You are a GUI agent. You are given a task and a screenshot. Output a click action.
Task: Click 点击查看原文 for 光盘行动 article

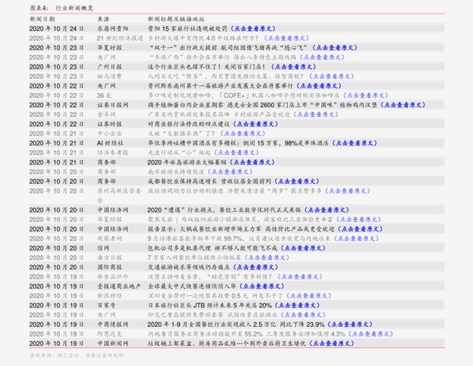[237, 153]
